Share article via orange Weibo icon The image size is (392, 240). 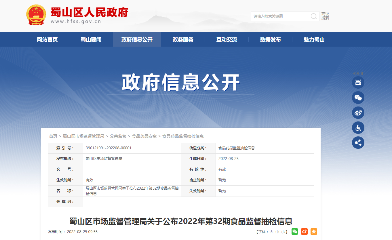304,231
